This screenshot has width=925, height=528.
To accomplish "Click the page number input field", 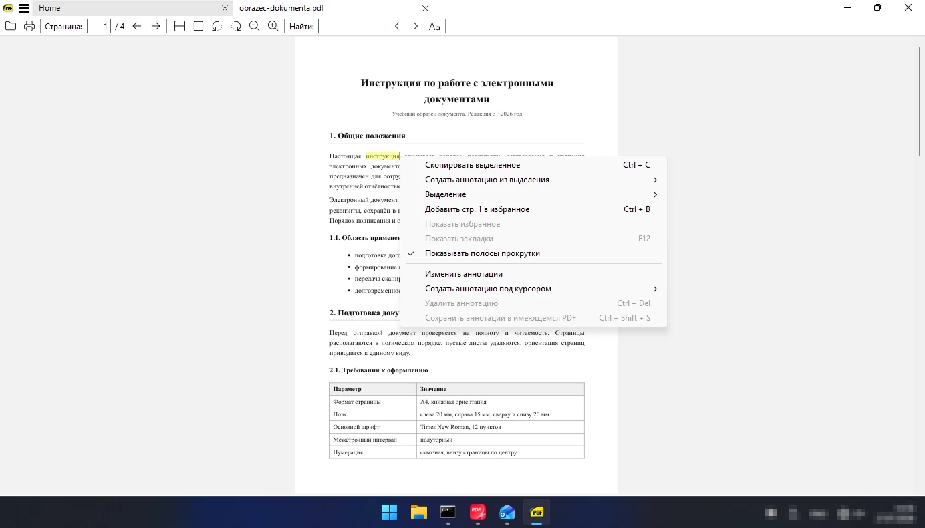I will 99,26.
